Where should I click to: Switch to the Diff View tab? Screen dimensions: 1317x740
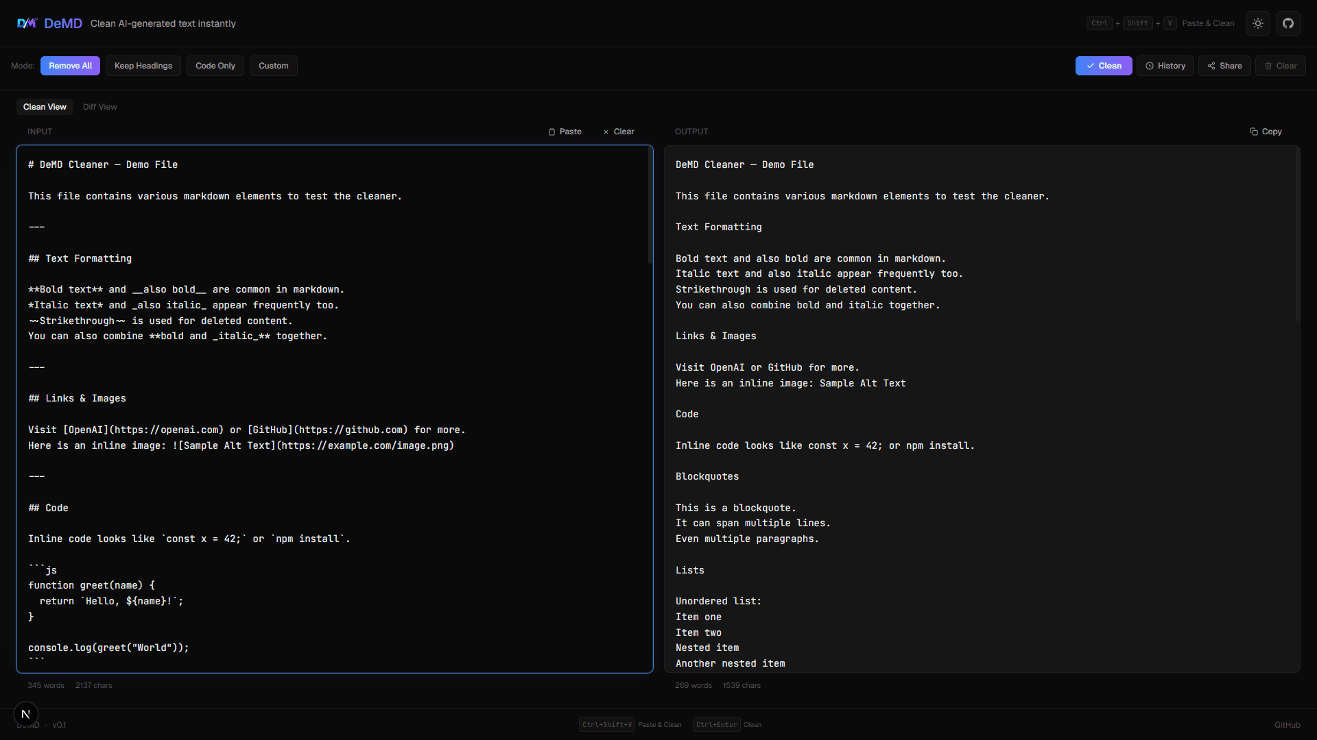point(100,107)
